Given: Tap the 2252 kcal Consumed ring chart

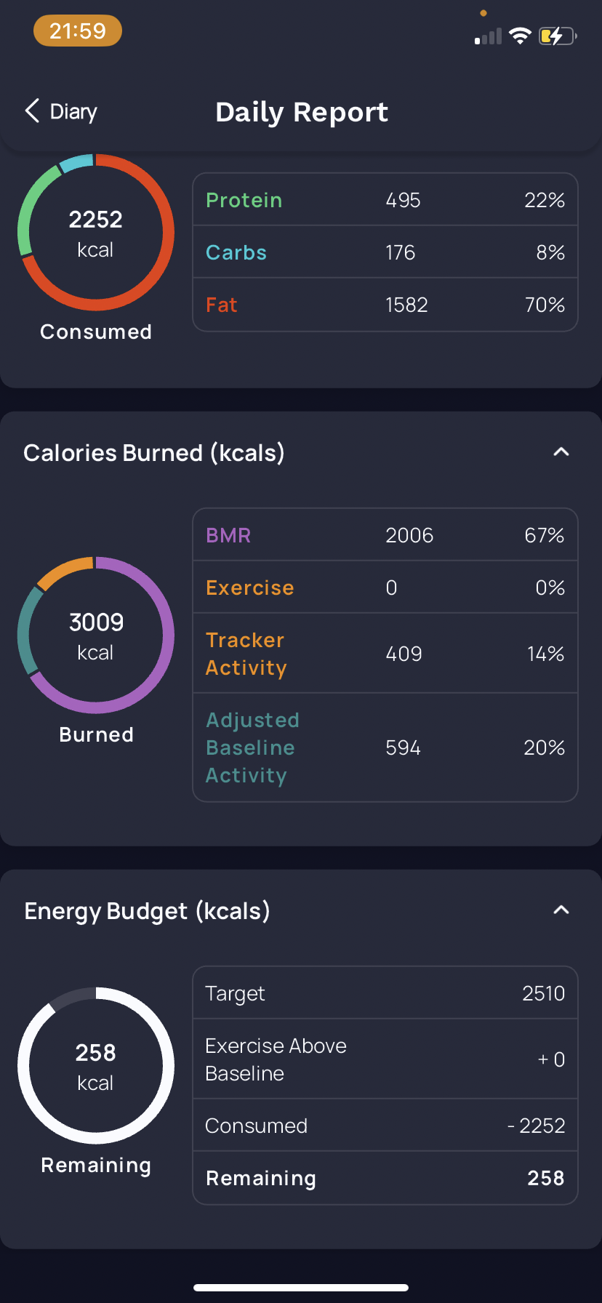Looking at the screenshot, I should [96, 233].
